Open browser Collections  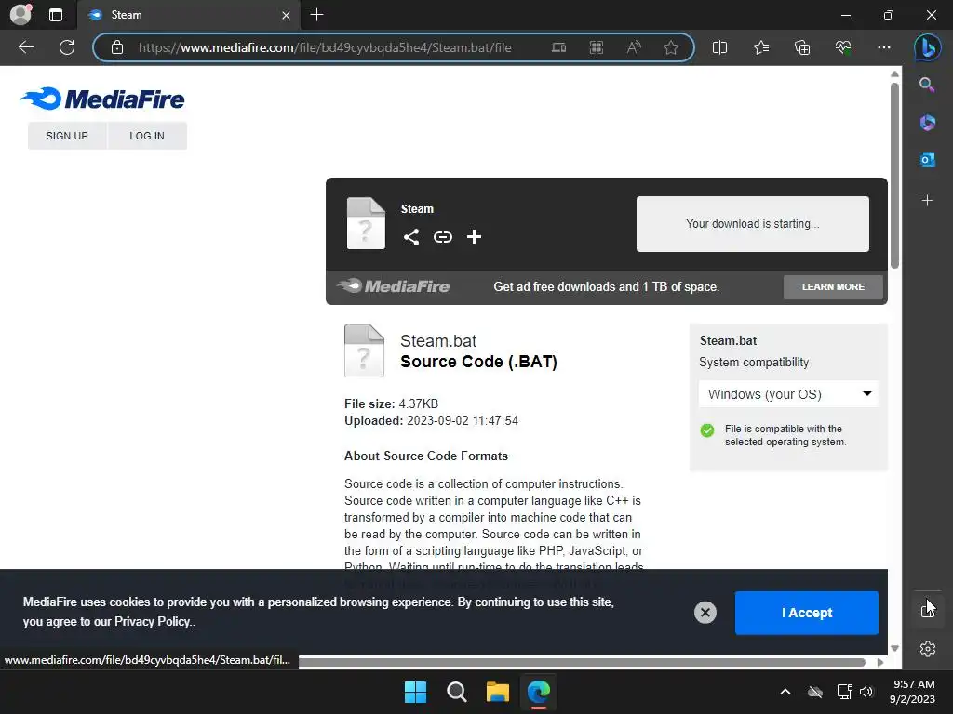[x=802, y=47]
